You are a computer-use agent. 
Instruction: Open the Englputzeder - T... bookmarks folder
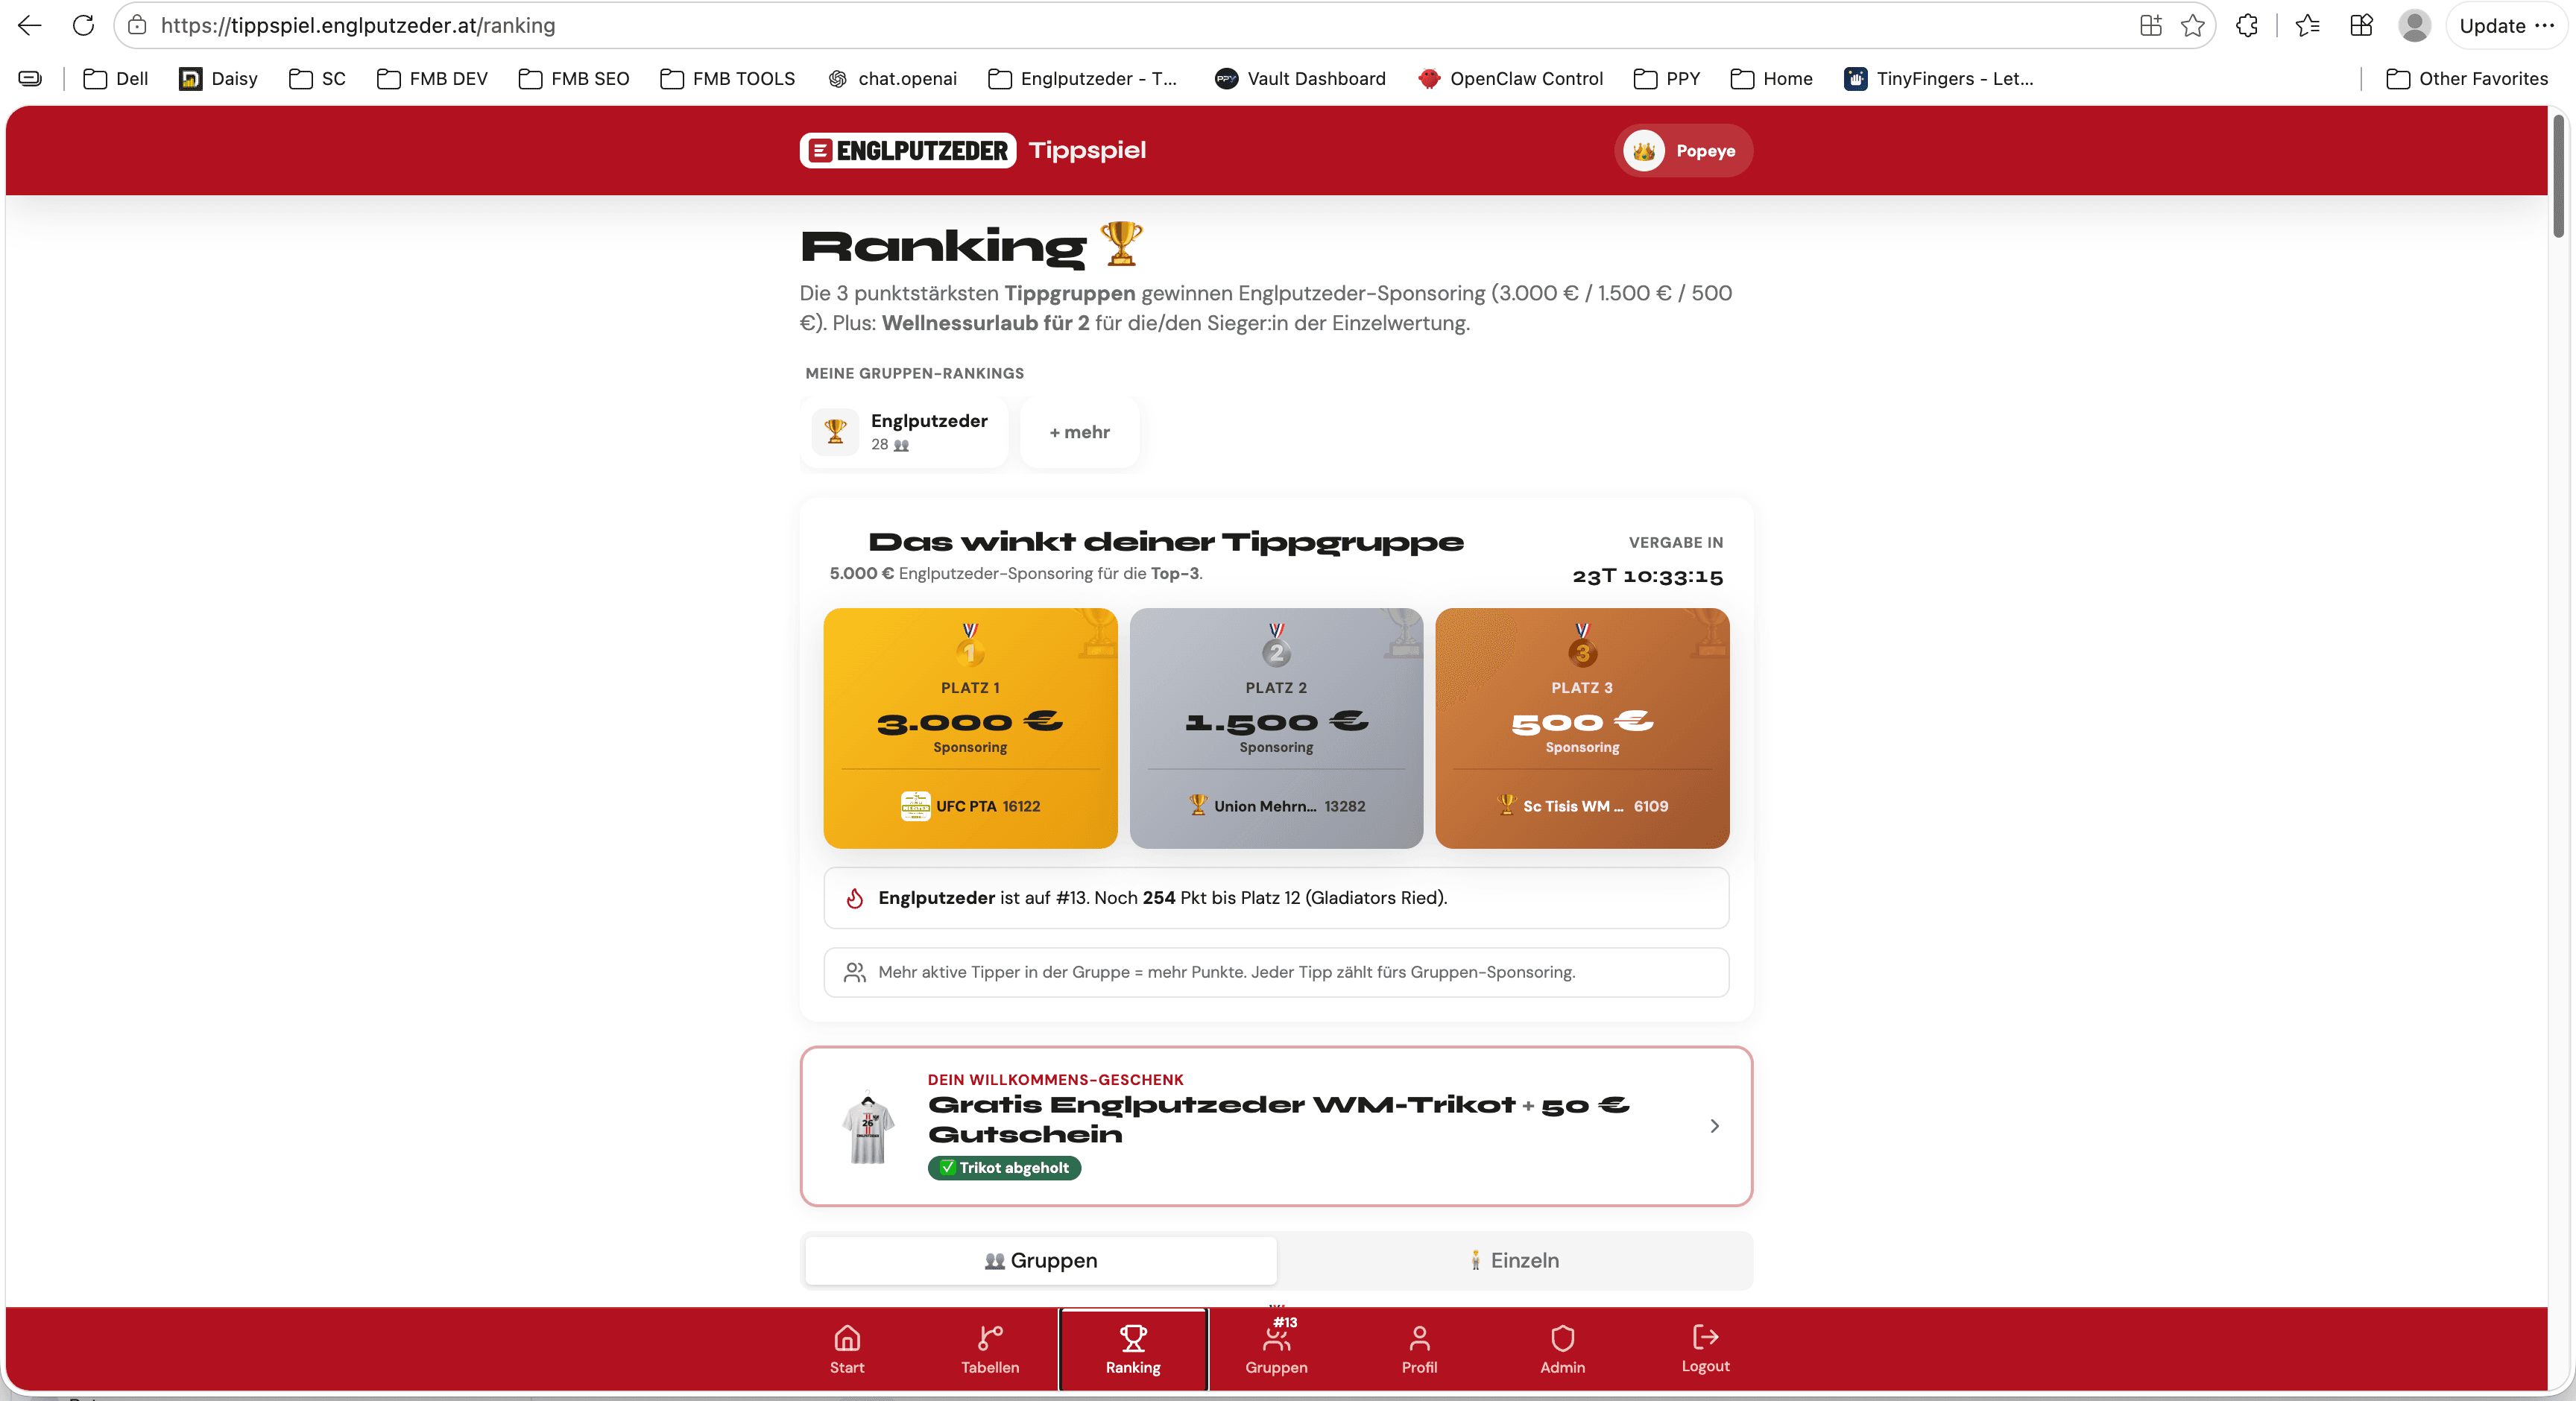point(1082,79)
